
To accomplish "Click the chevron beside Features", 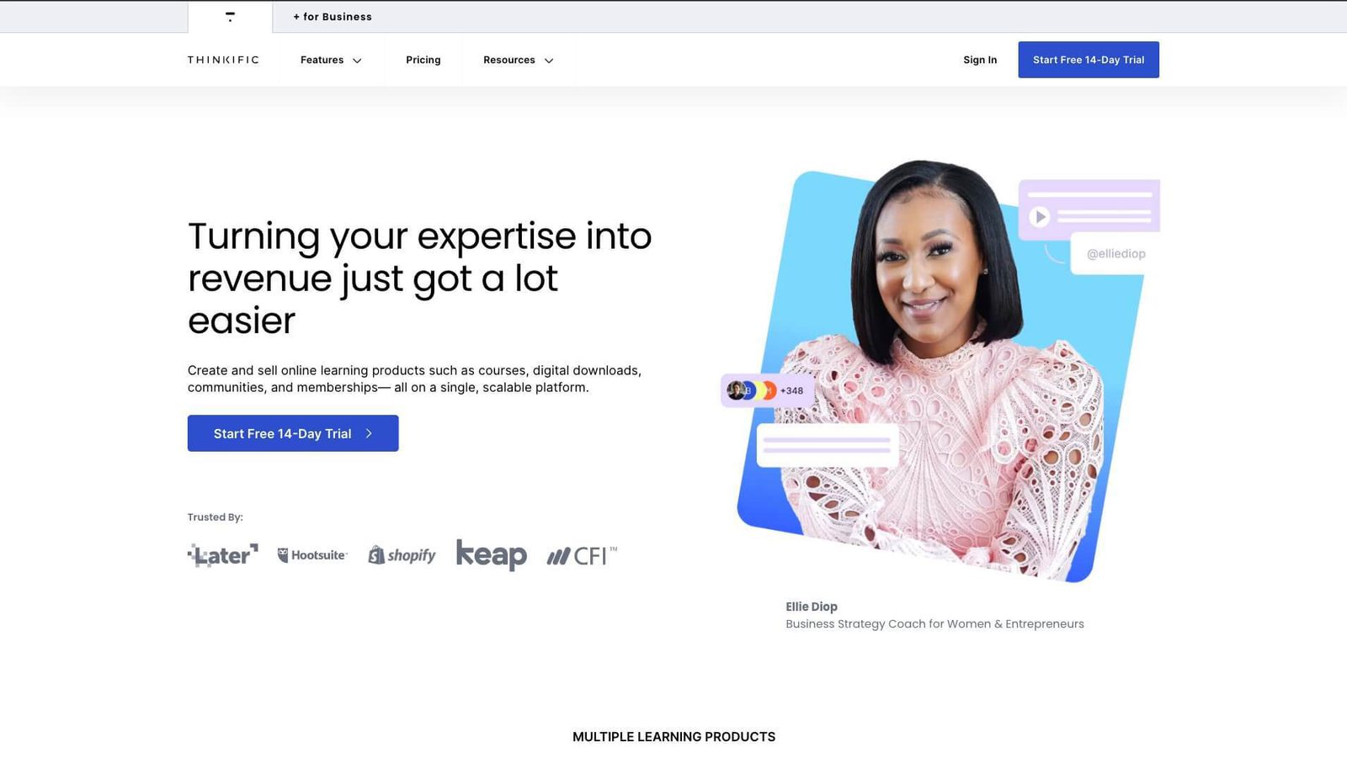I will 357,61.
